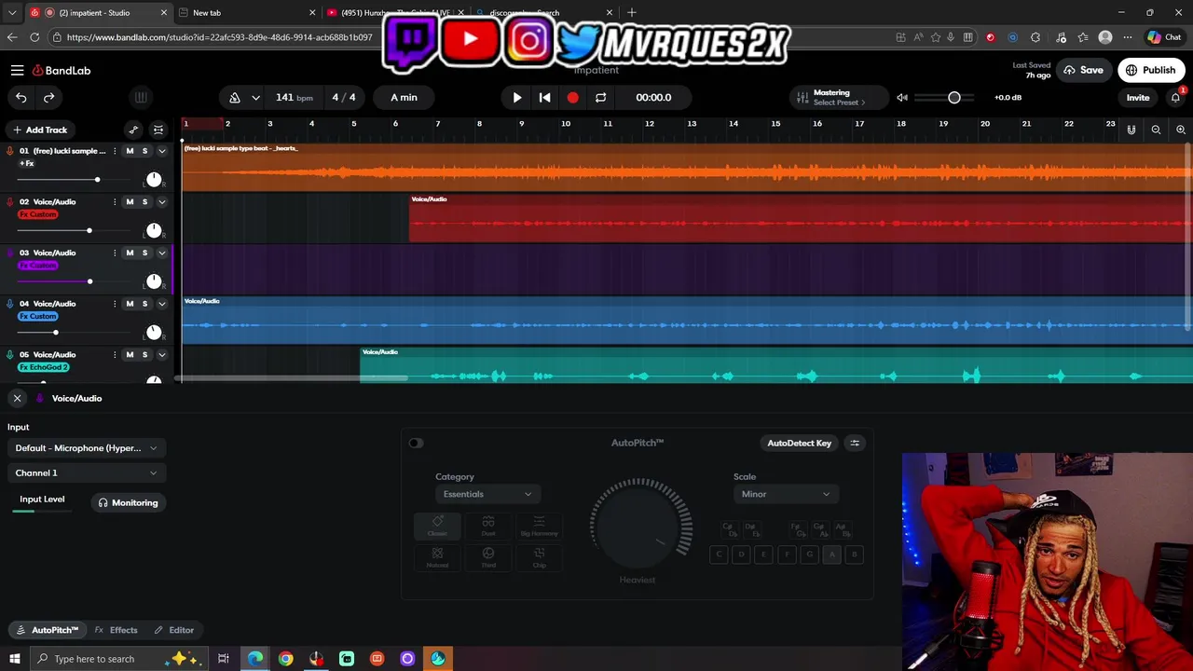The image size is (1193, 671).
Task: Open blue Fx Custom on track 04
Action: pyautogui.click(x=38, y=316)
